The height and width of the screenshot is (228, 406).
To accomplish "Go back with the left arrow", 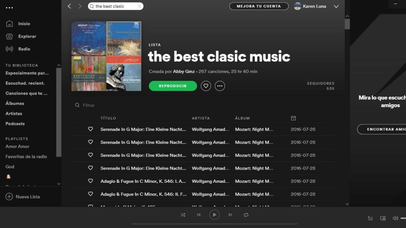I will tap(69, 6).
